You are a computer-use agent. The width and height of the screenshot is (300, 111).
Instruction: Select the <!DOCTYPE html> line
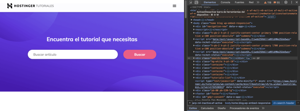(200, 7)
